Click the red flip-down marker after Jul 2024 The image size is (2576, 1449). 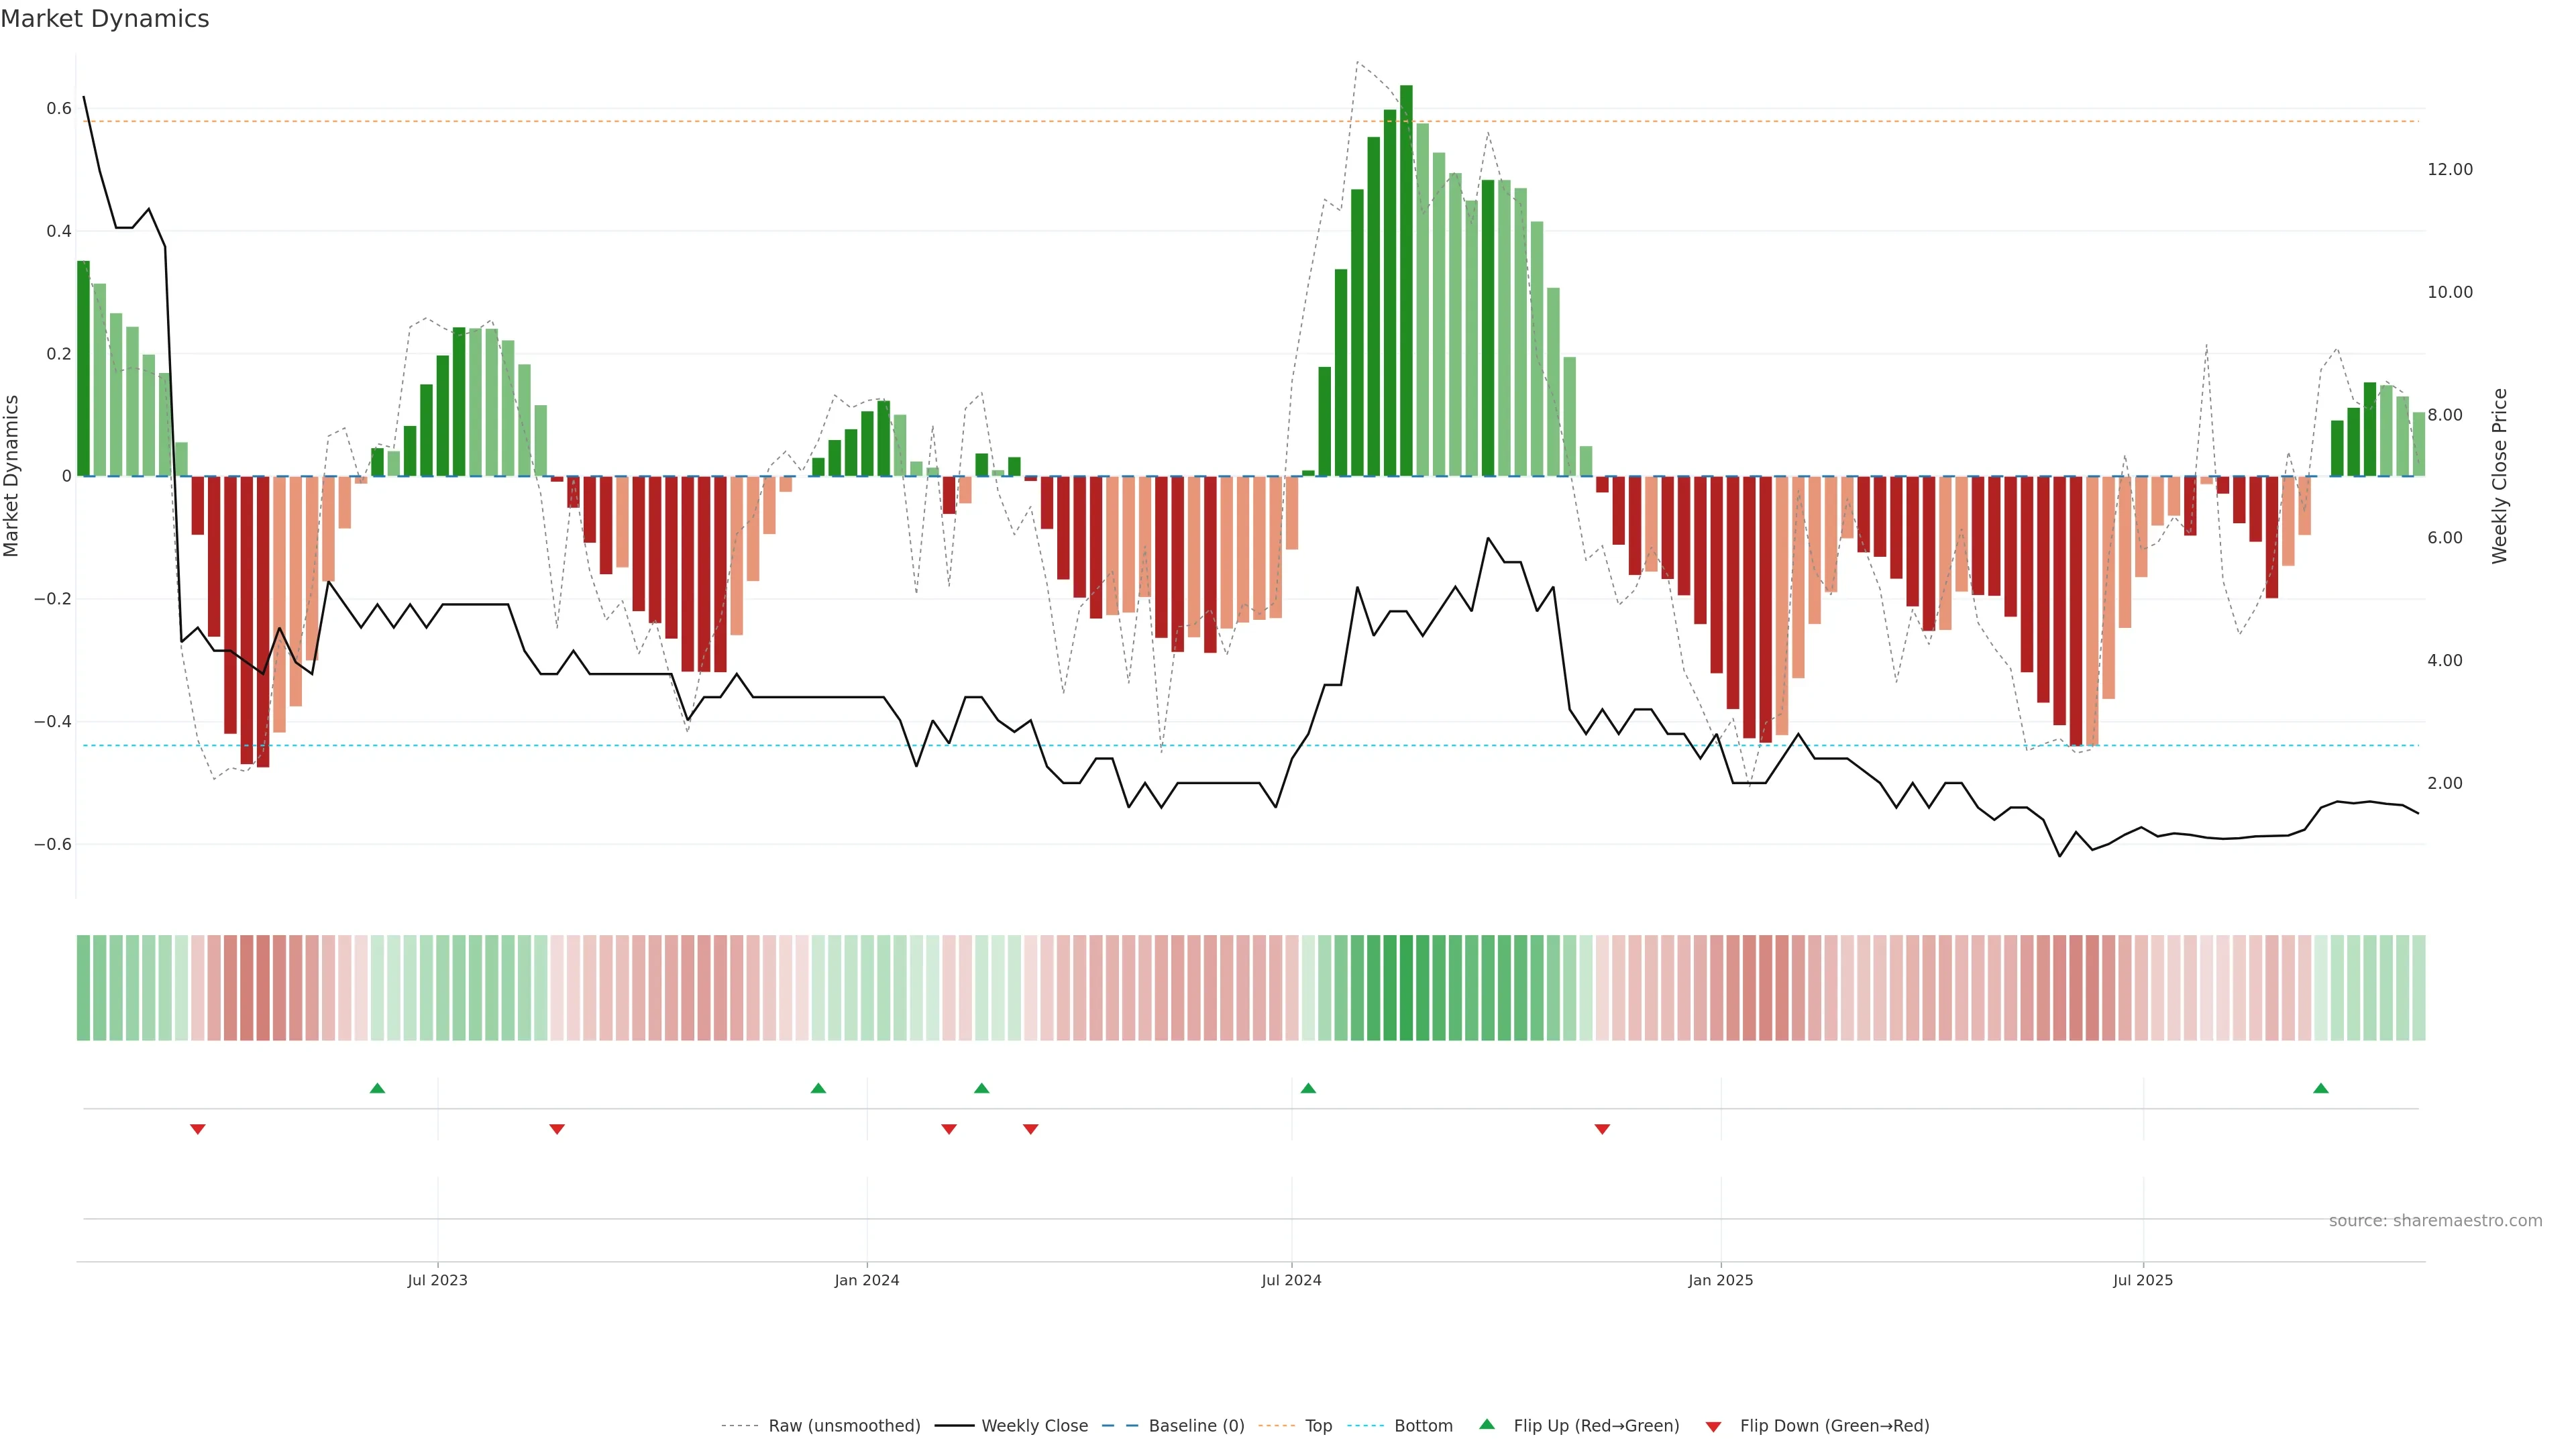click(x=1602, y=1129)
